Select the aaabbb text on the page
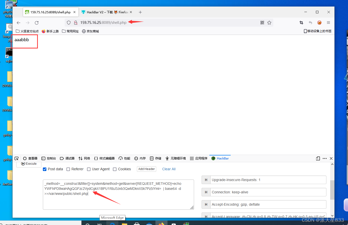The width and height of the screenshot is (348, 225). [x=22, y=40]
